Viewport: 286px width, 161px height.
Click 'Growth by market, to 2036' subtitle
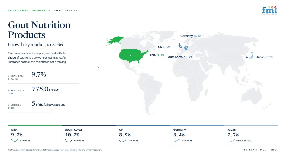[35, 44]
